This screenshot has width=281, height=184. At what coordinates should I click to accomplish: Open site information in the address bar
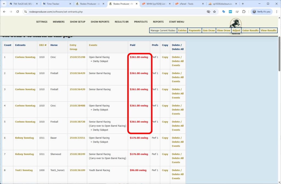(x=25, y=12)
